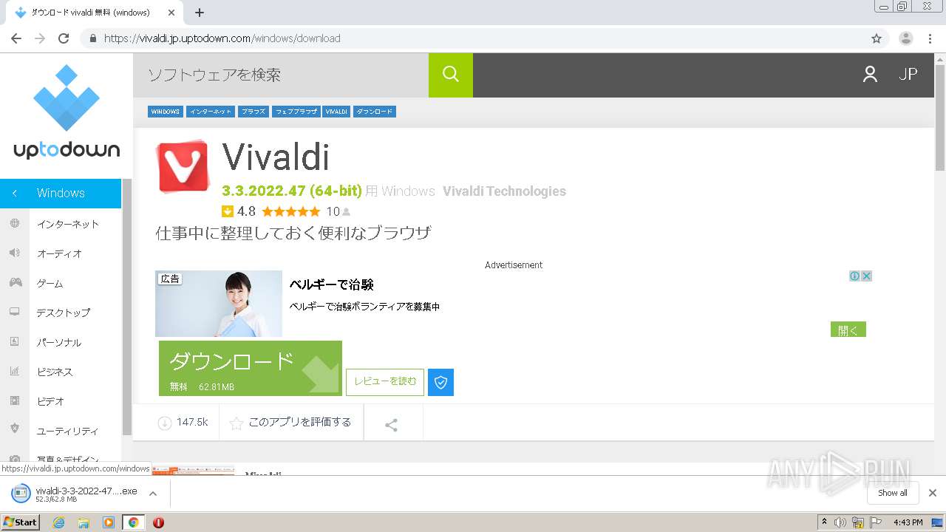The image size is (946, 532).
Task: Click the share icon
Action: [x=392, y=425]
